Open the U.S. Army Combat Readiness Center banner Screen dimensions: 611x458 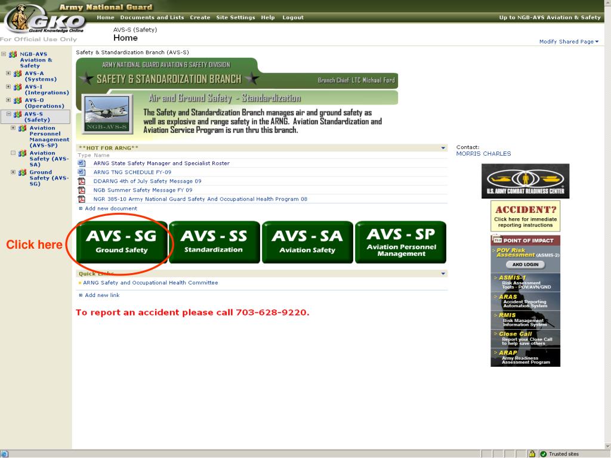(525, 181)
